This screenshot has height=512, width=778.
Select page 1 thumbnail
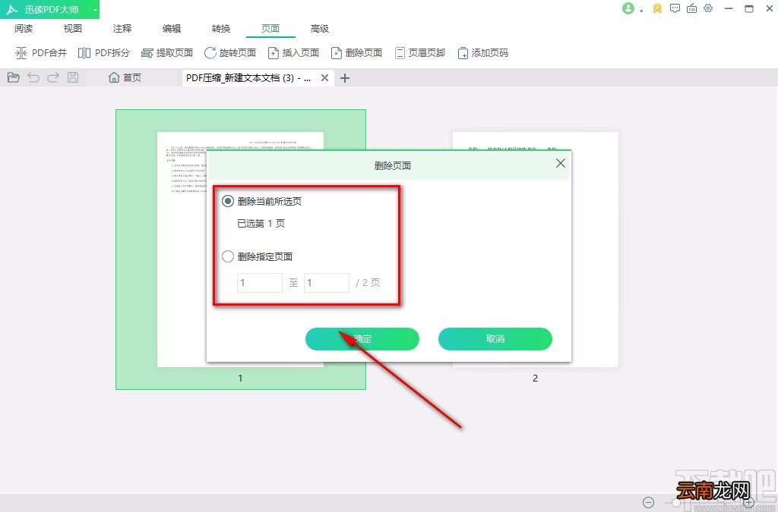(x=240, y=249)
